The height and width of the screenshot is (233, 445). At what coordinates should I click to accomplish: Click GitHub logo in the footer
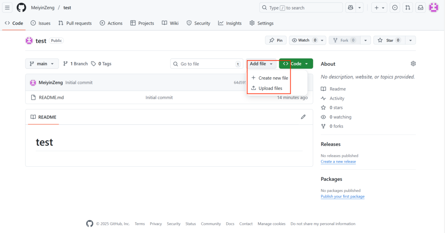(x=90, y=224)
